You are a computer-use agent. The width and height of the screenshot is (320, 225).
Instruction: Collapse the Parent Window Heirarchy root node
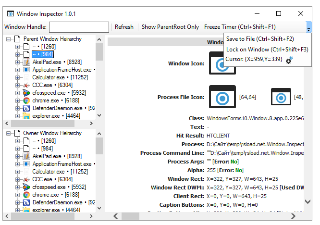click(9, 39)
